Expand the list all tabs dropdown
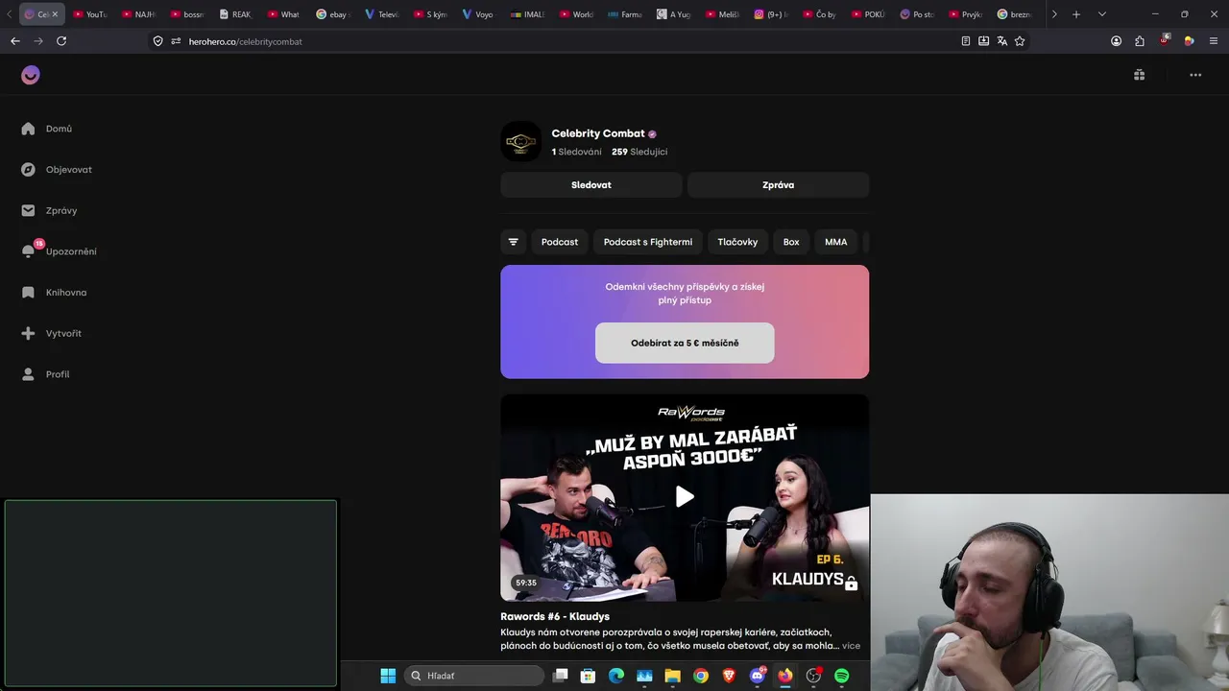This screenshot has width=1229, height=691. [1101, 14]
